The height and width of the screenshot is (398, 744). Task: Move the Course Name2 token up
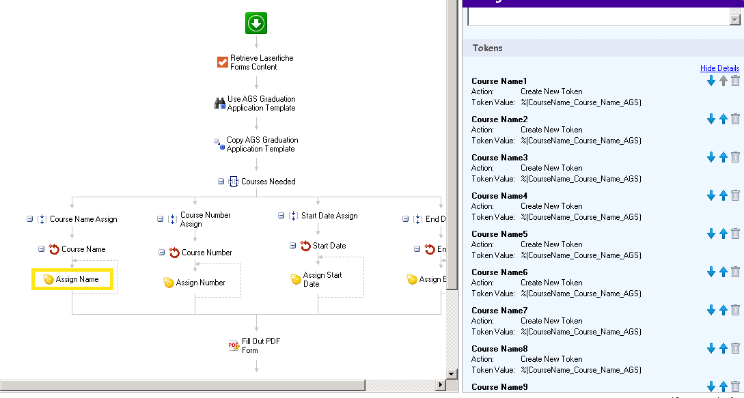pos(723,119)
